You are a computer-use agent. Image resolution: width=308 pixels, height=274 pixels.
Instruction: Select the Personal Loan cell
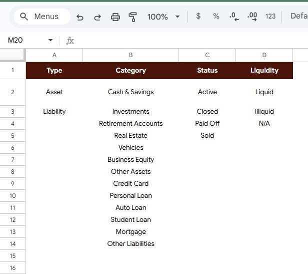point(131,196)
